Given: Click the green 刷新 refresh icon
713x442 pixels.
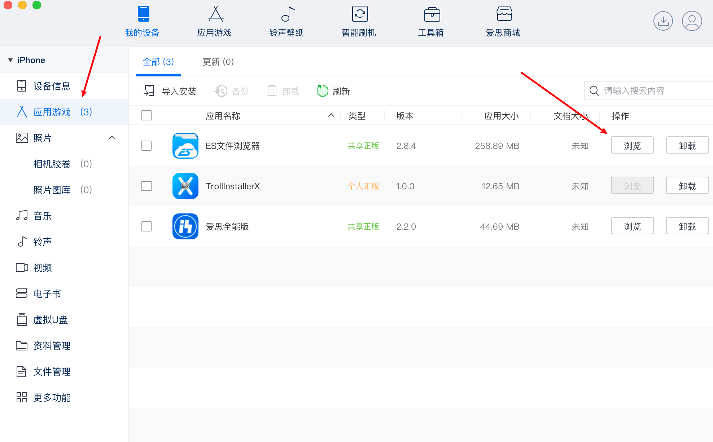Looking at the screenshot, I should (322, 91).
